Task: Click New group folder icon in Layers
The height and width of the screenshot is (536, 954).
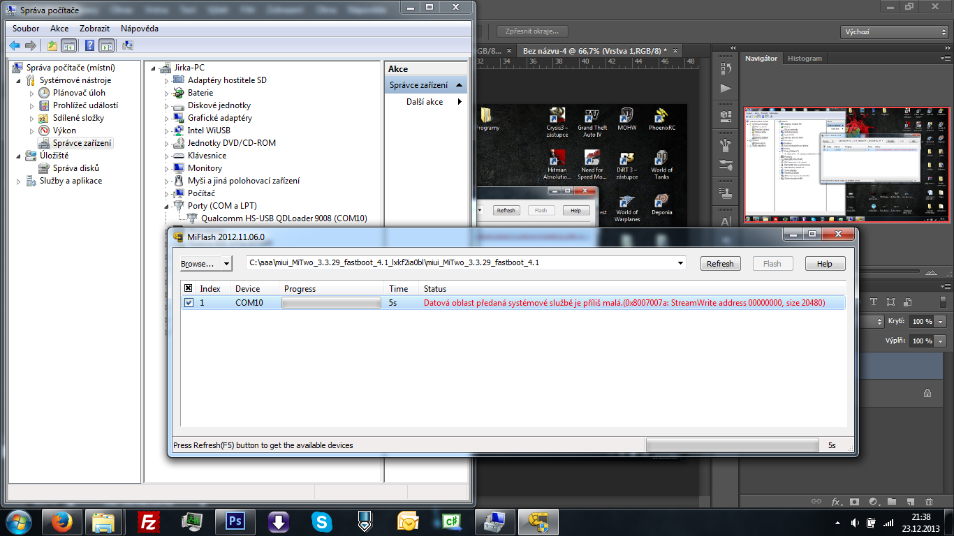Action: 892,501
